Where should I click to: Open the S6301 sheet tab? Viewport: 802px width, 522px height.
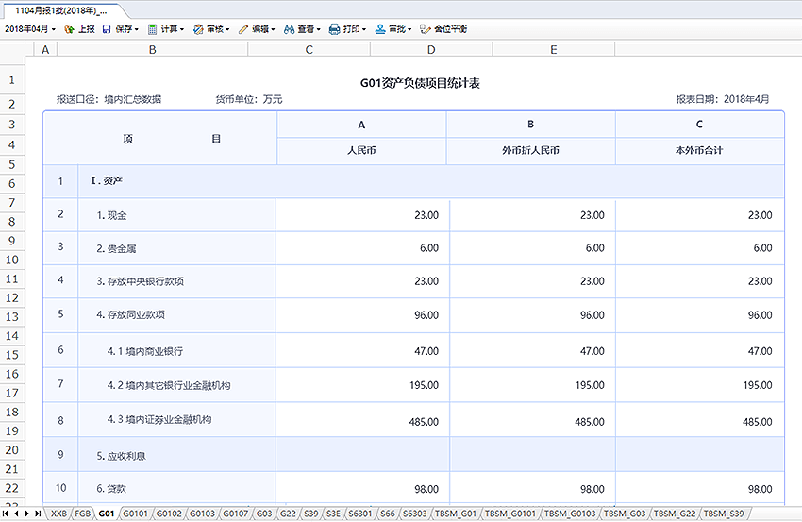click(x=359, y=514)
